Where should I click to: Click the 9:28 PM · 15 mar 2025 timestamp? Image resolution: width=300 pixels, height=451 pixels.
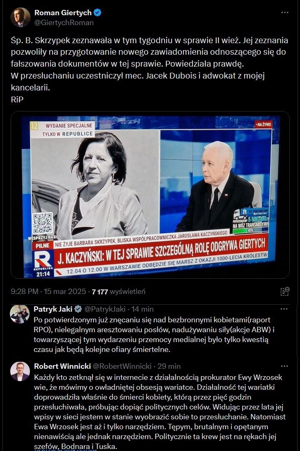[x=48, y=291]
